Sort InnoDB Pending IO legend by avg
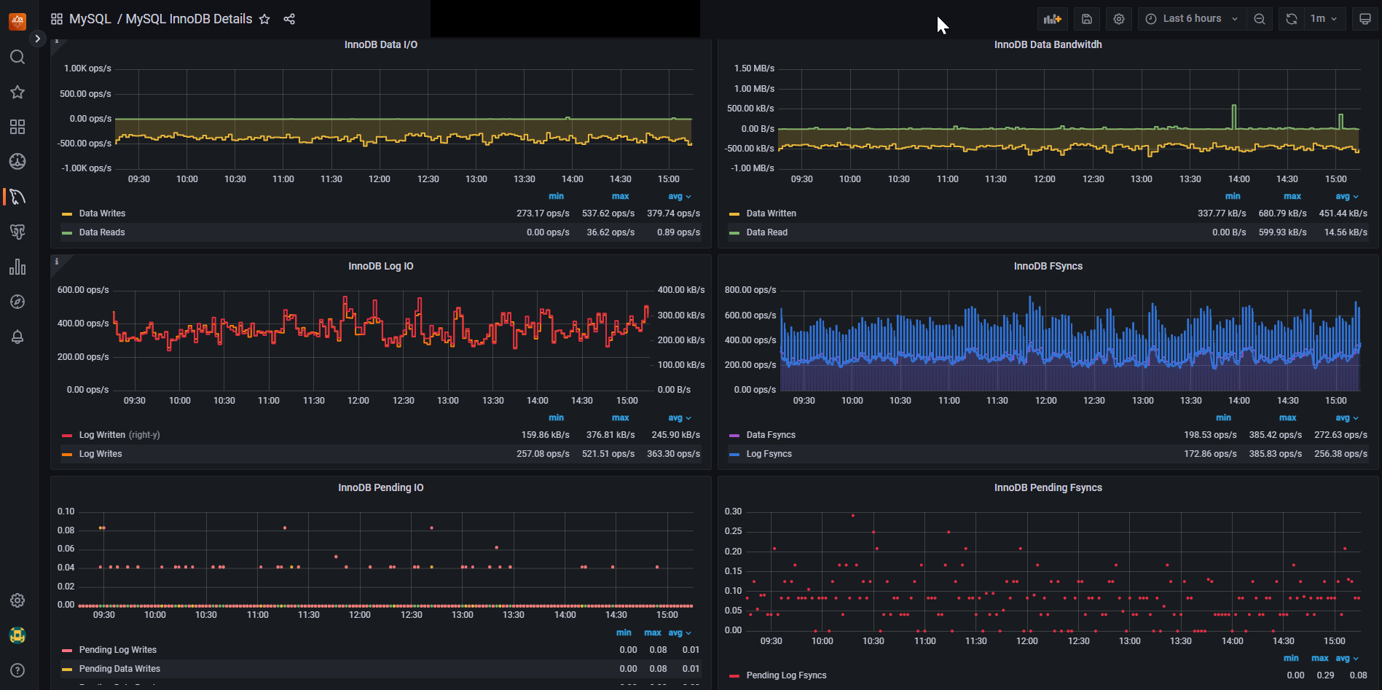Viewport: 1382px width, 690px height. (679, 632)
